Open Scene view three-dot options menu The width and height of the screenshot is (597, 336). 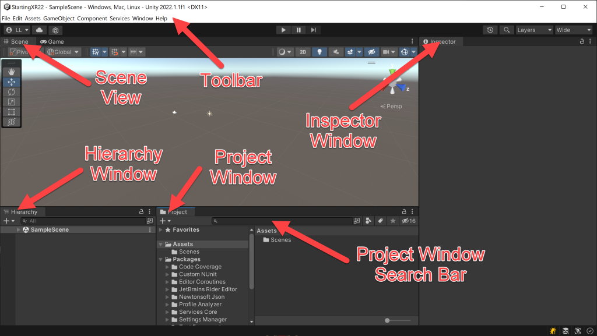click(412, 41)
